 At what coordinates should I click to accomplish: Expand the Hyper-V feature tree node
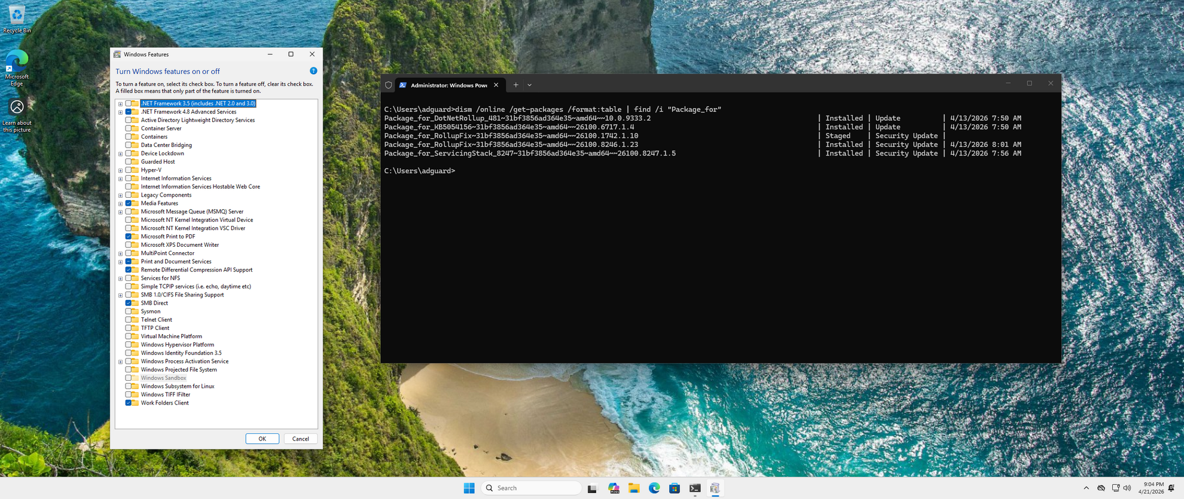pos(120,170)
